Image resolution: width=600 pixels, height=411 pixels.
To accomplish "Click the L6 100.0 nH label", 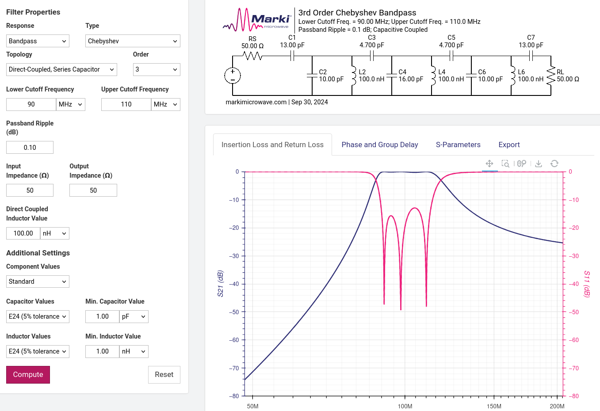I will (531, 76).
